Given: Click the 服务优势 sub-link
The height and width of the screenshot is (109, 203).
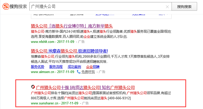Looking at the screenshot, I should (x=37, y=67).
